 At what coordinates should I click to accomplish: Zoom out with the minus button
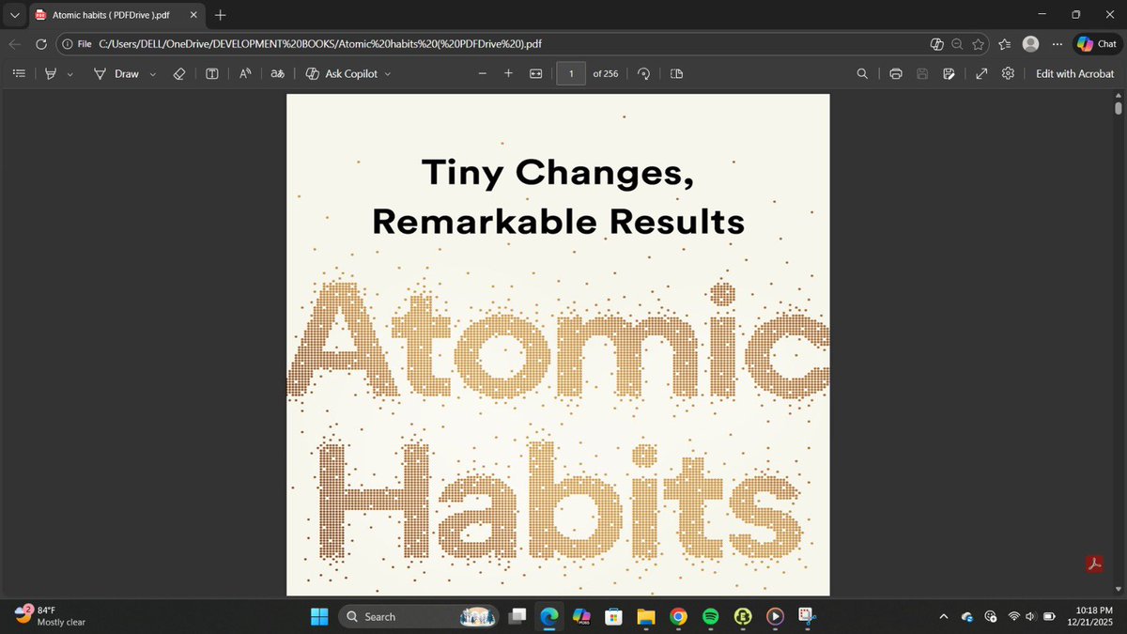click(482, 73)
